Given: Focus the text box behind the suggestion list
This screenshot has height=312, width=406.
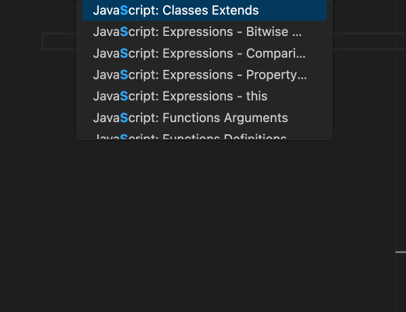Looking at the screenshot, I should (60, 41).
